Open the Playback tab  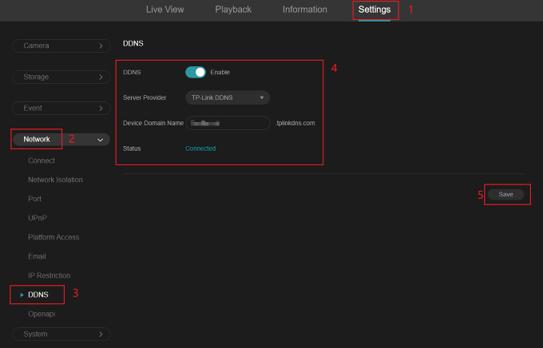[233, 10]
